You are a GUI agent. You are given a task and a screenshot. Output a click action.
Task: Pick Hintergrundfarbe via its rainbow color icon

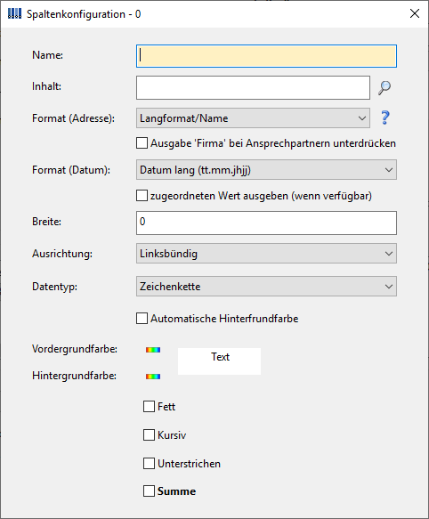153,377
